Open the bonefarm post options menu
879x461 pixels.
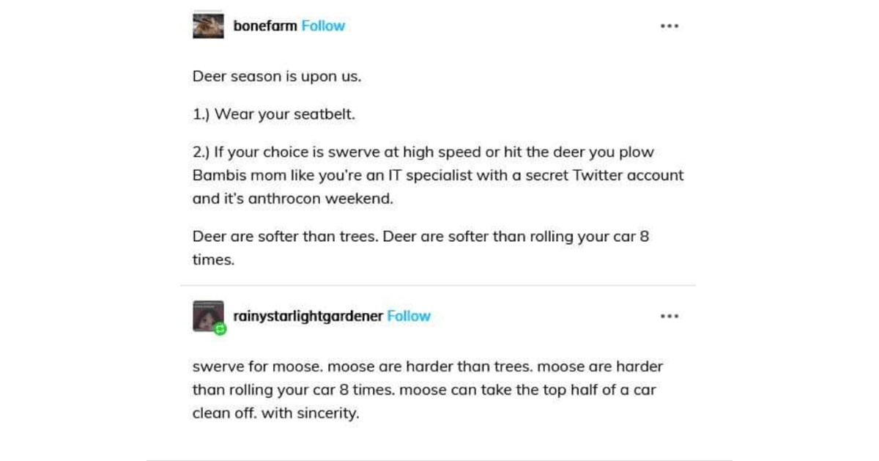coord(670,26)
